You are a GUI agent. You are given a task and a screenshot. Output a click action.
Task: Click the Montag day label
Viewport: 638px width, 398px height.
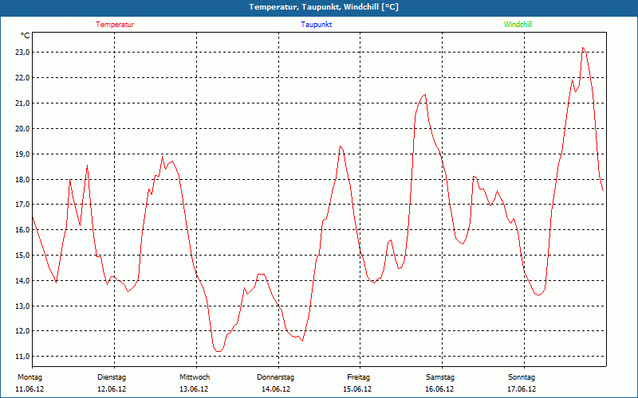pyautogui.click(x=30, y=377)
